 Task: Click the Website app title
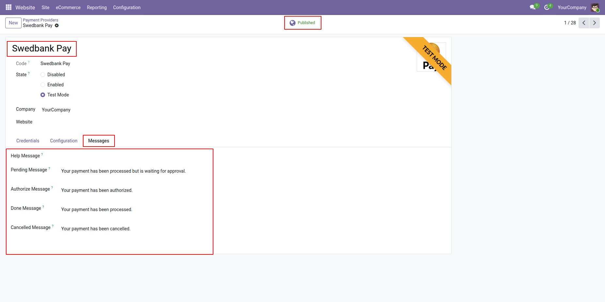tap(25, 7)
